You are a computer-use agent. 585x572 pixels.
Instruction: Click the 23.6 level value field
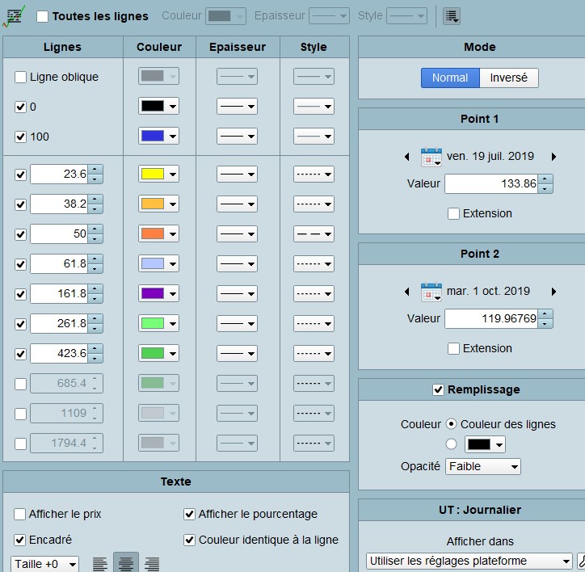coord(59,175)
